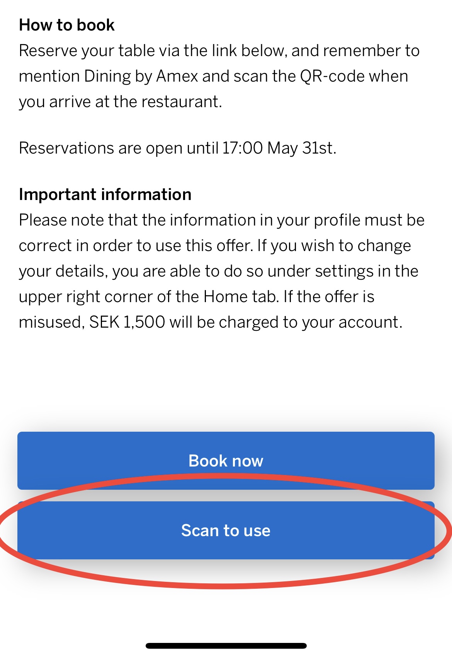
Task: Click the word 'QR-code' in instructions
Action: click(x=332, y=76)
